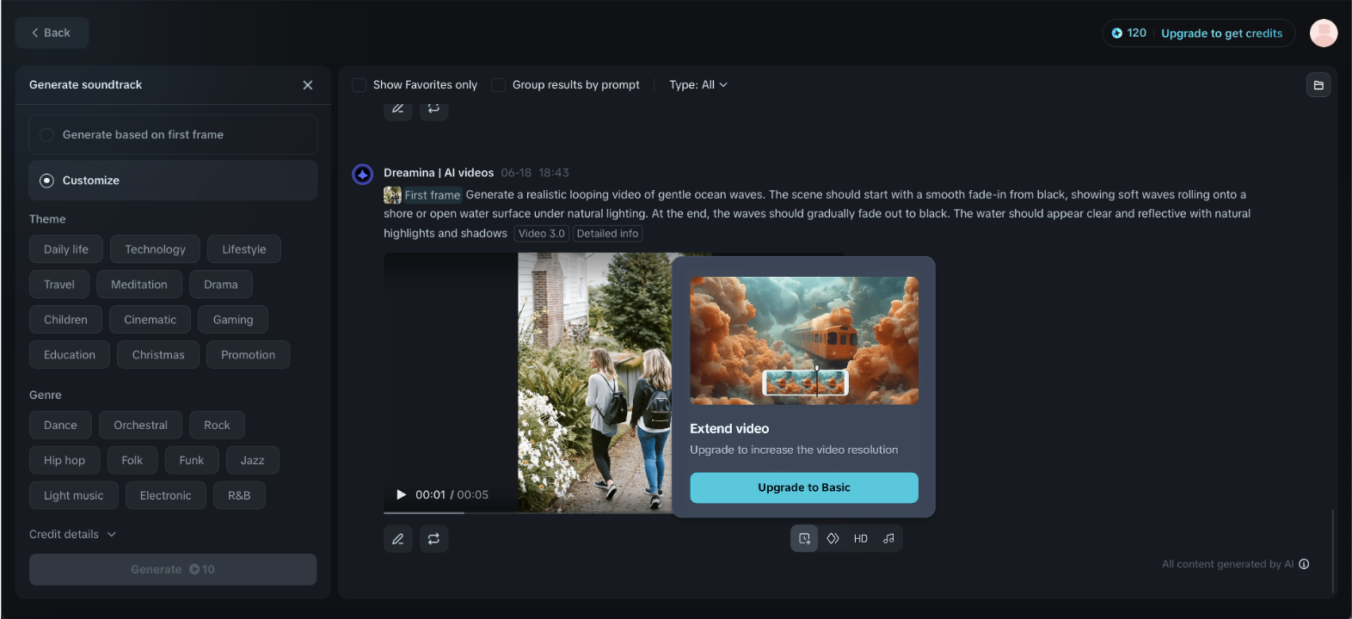Click the Upgrade to Basic button
Image resolution: width=1352 pixels, height=619 pixels.
click(804, 487)
